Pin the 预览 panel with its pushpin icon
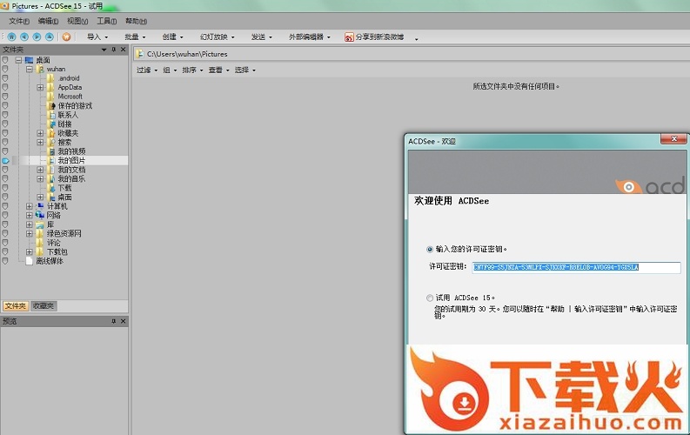The image size is (690, 435). click(113, 322)
